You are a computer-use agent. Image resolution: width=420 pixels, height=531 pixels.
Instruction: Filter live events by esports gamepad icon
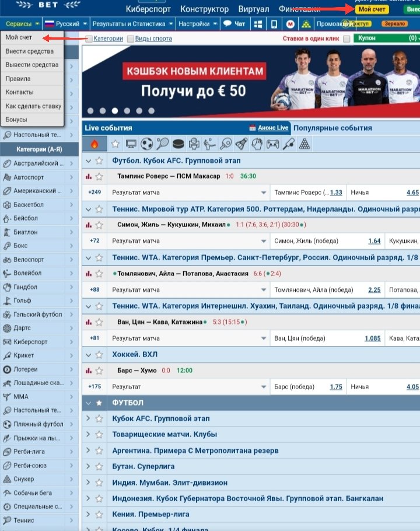pyautogui.click(x=273, y=144)
